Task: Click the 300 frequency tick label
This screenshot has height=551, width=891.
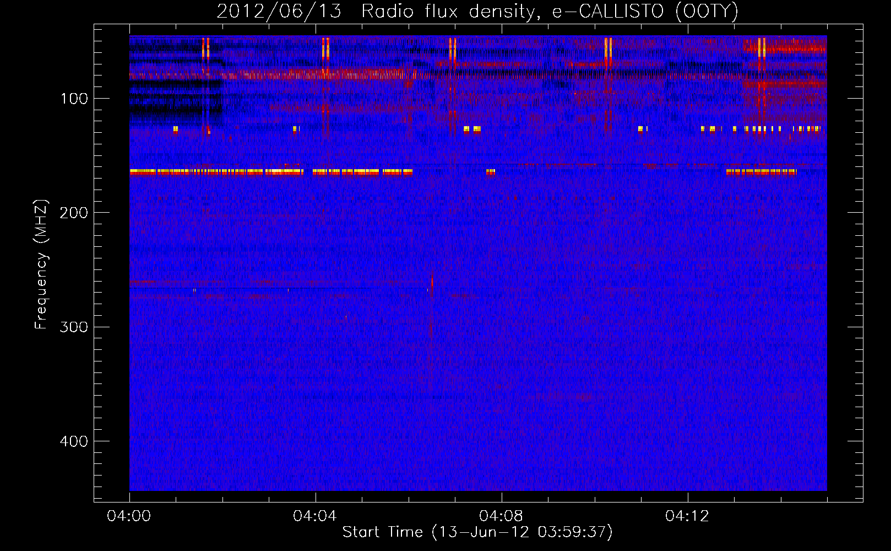Action: (x=74, y=327)
